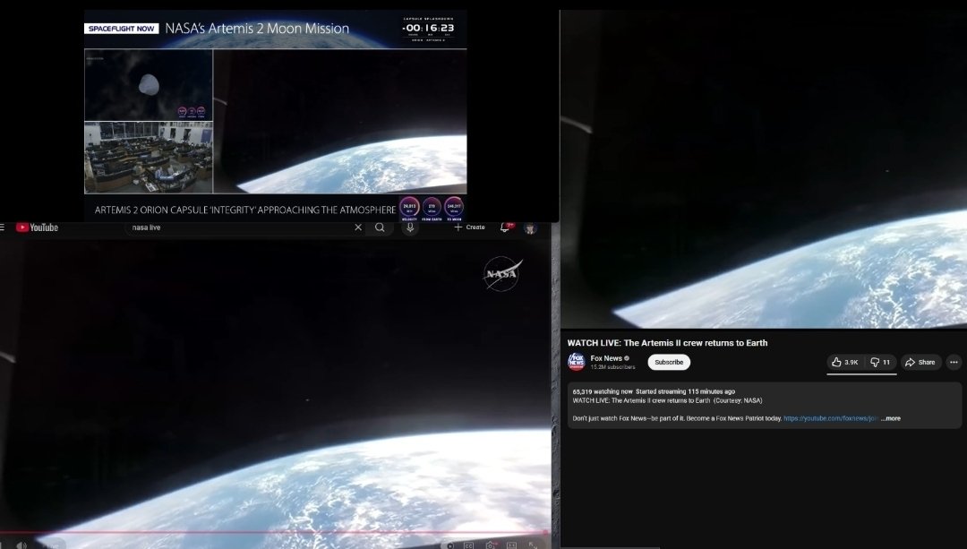Clear the search text with the X
The width and height of the screenshot is (967, 549).
click(x=357, y=227)
